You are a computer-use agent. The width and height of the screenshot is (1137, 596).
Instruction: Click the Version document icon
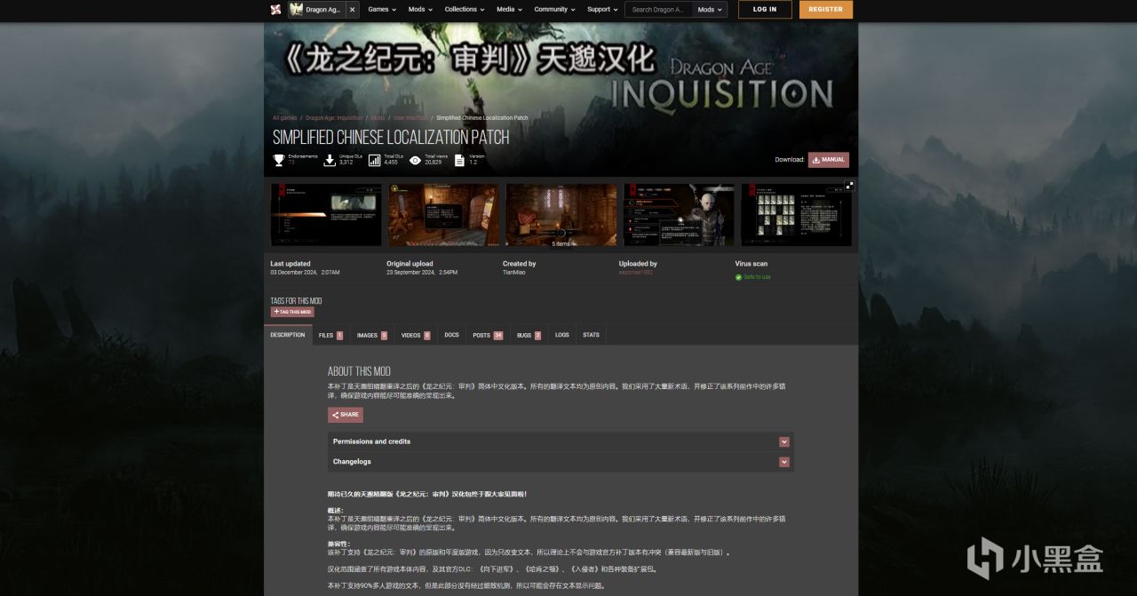(459, 160)
